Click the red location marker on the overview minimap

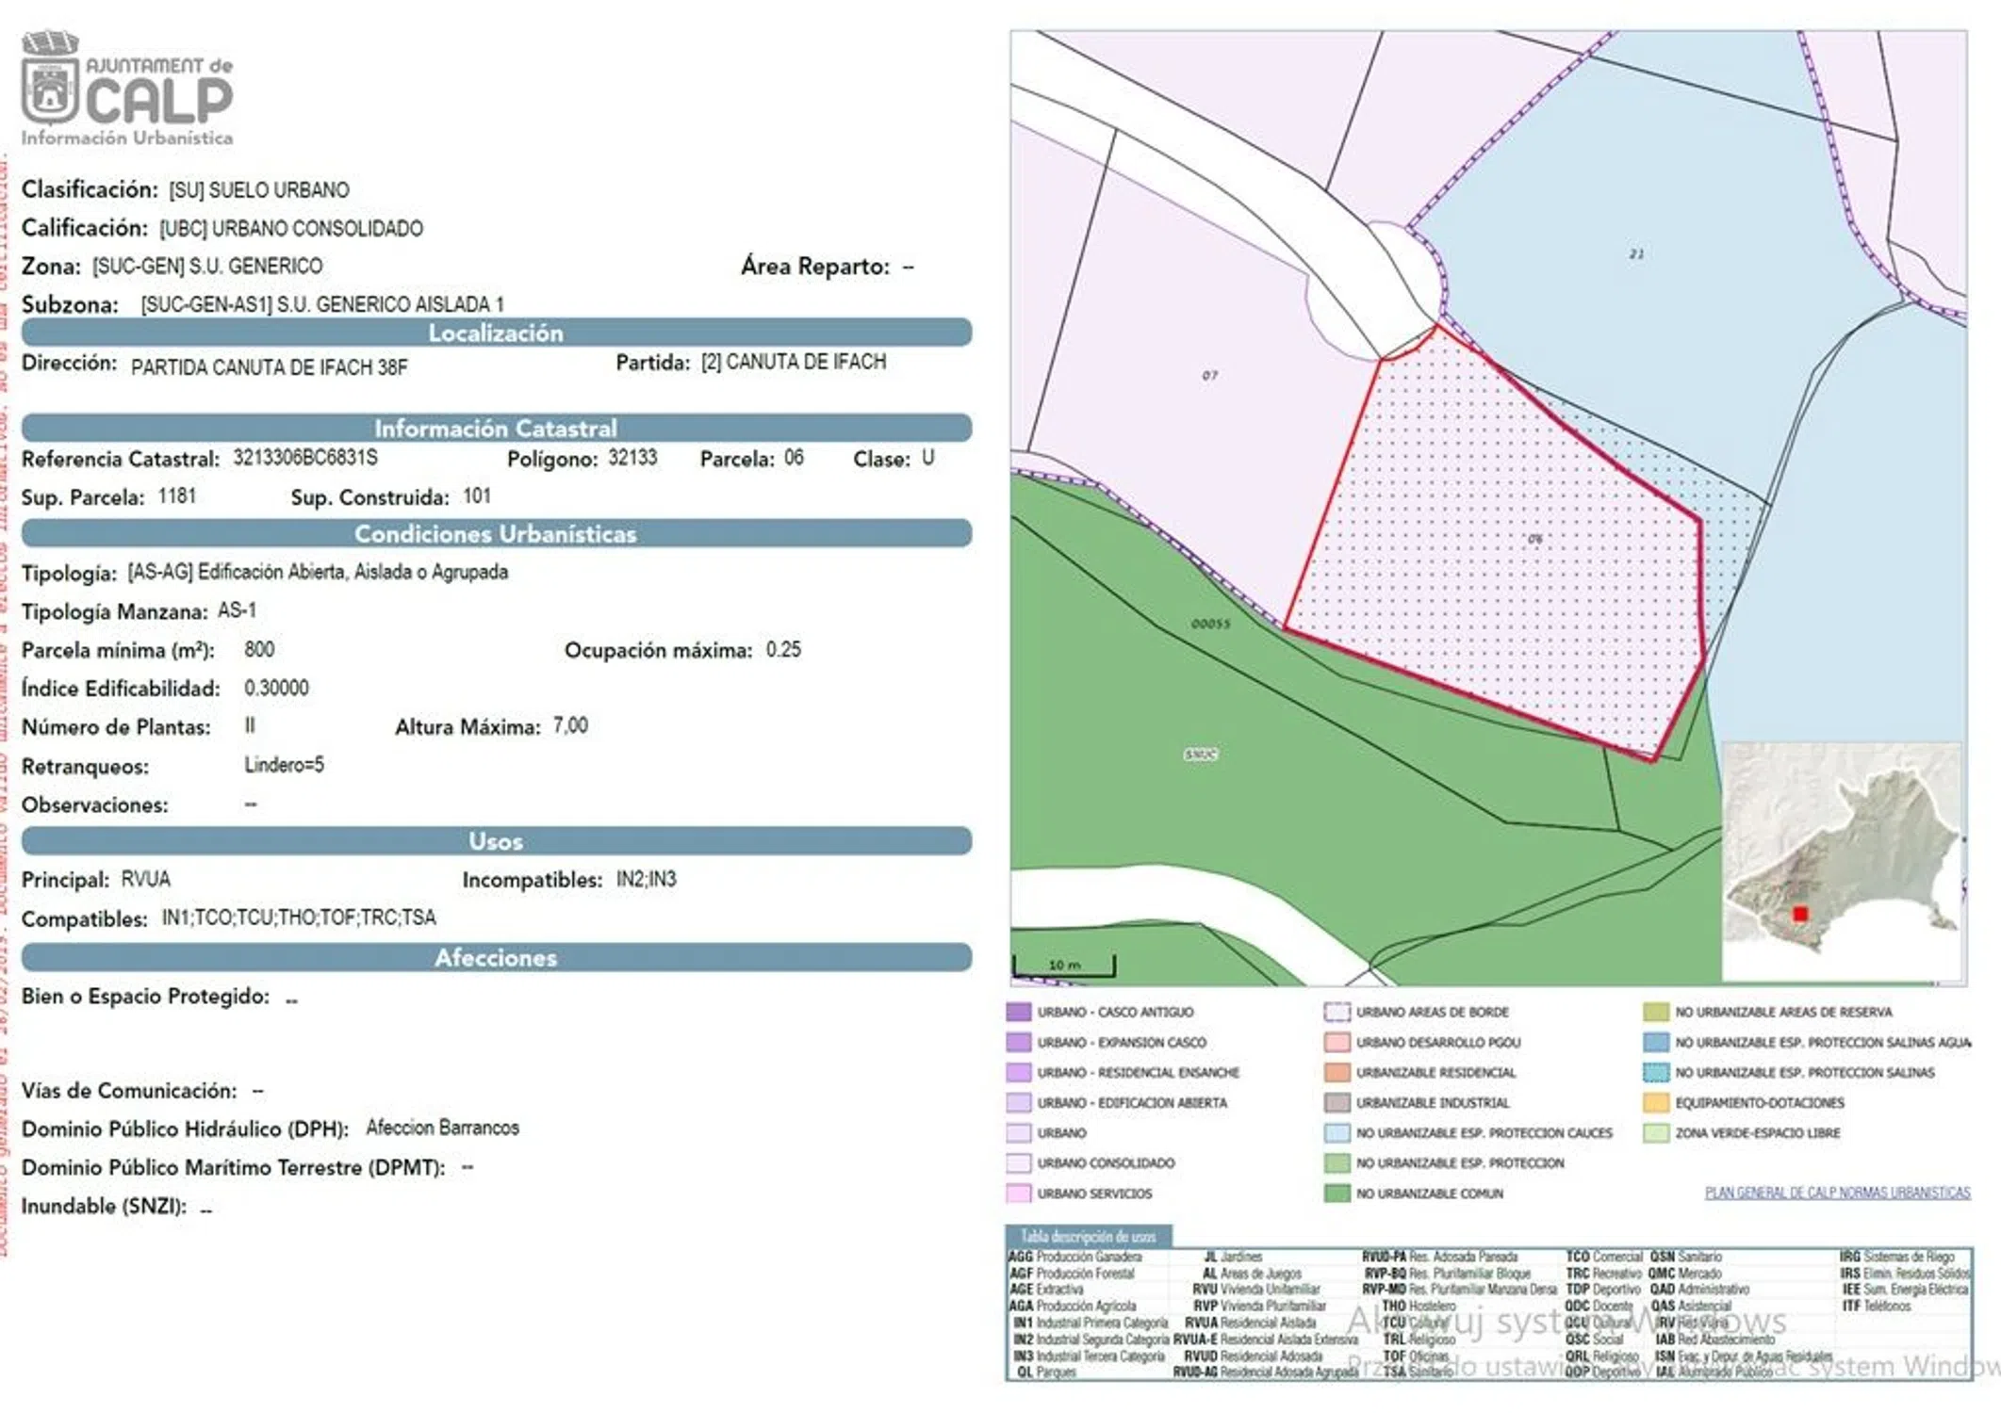pyautogui.click(x=1799, y=914)
